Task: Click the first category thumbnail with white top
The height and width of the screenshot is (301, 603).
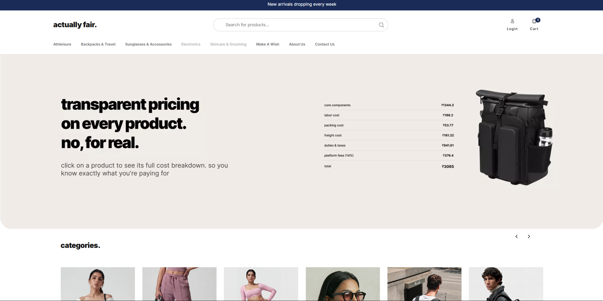Action: [x=98, y=284]
